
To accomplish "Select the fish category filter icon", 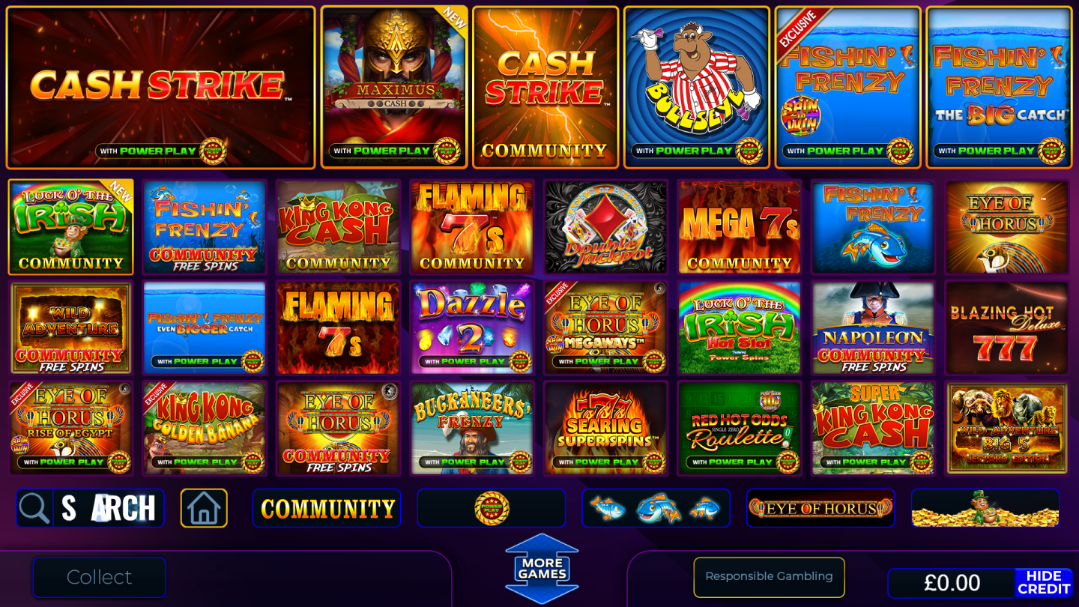I will 656,508.
